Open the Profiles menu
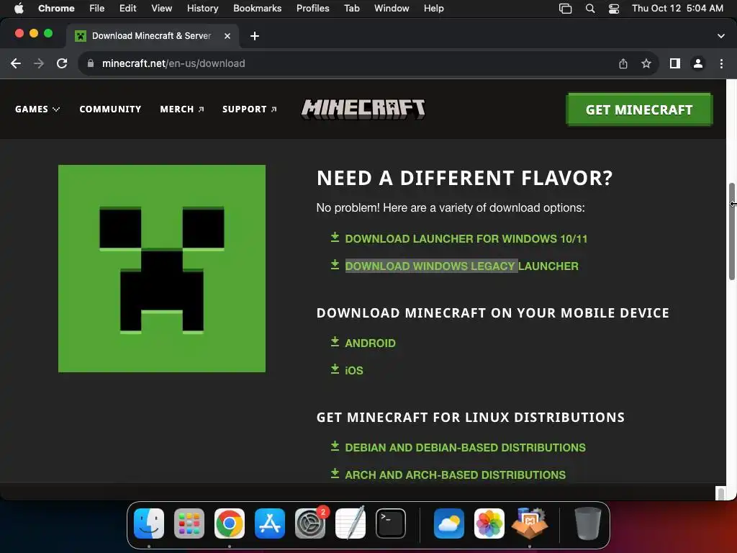The height and width of the screenshot is (553, 737). click(x=312, y=9)
